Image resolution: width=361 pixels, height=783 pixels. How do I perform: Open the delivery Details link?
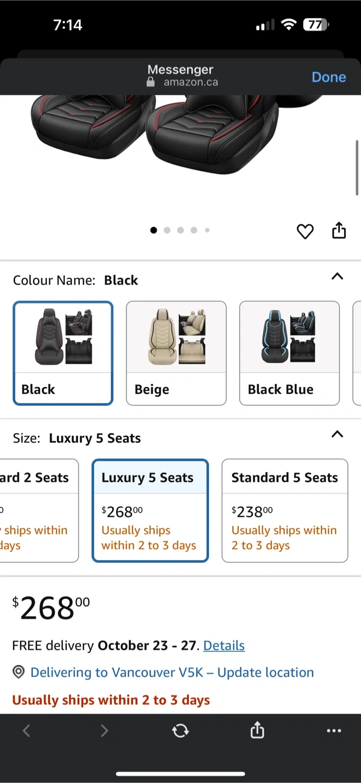[224, 645]
